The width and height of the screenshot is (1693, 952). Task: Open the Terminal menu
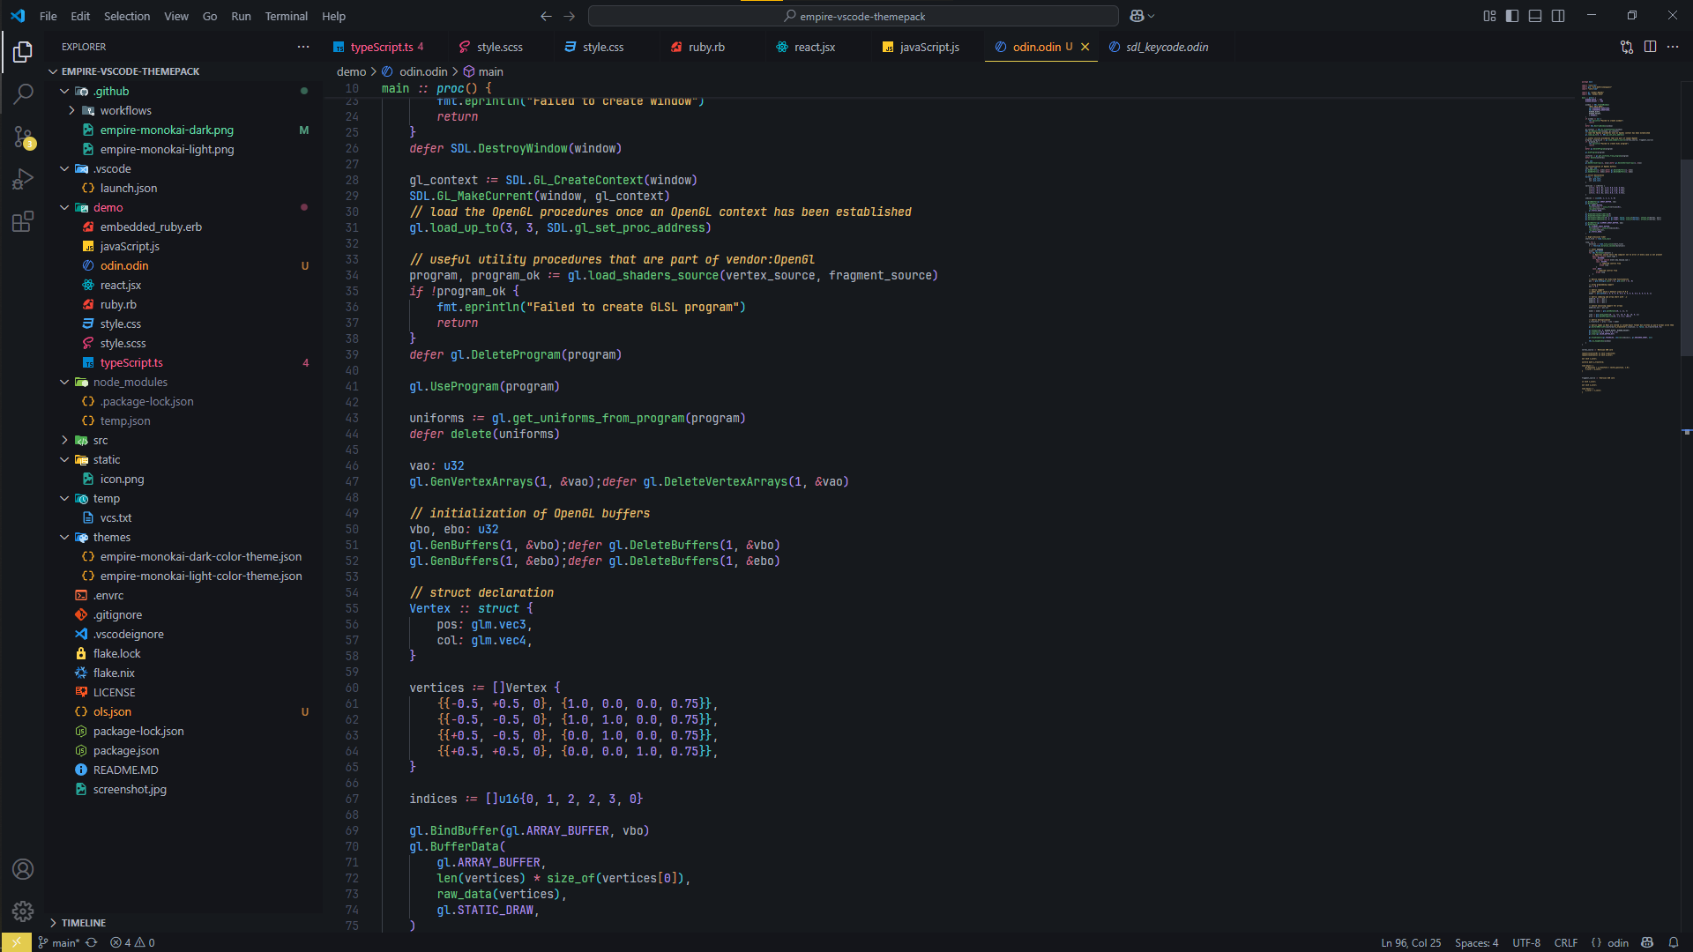tap(286, 16)
